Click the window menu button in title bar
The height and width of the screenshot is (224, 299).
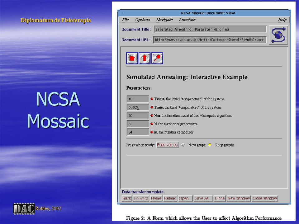122,13
